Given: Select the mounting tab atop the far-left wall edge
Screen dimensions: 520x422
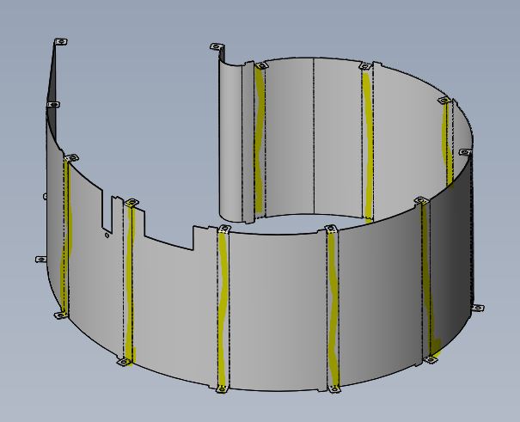Looking at the screenshot, I should click(60, 42).
